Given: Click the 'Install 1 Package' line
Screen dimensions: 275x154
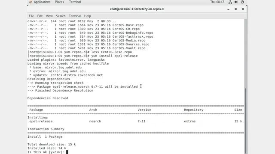Looking at the screenshot, I should (45, 136).
